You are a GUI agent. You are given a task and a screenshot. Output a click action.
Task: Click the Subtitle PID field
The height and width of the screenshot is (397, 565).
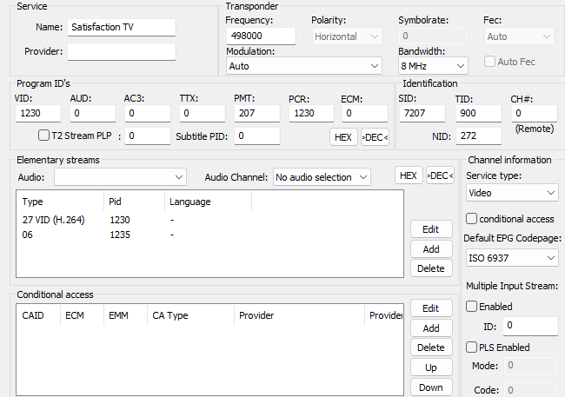[x=257, y=136]
